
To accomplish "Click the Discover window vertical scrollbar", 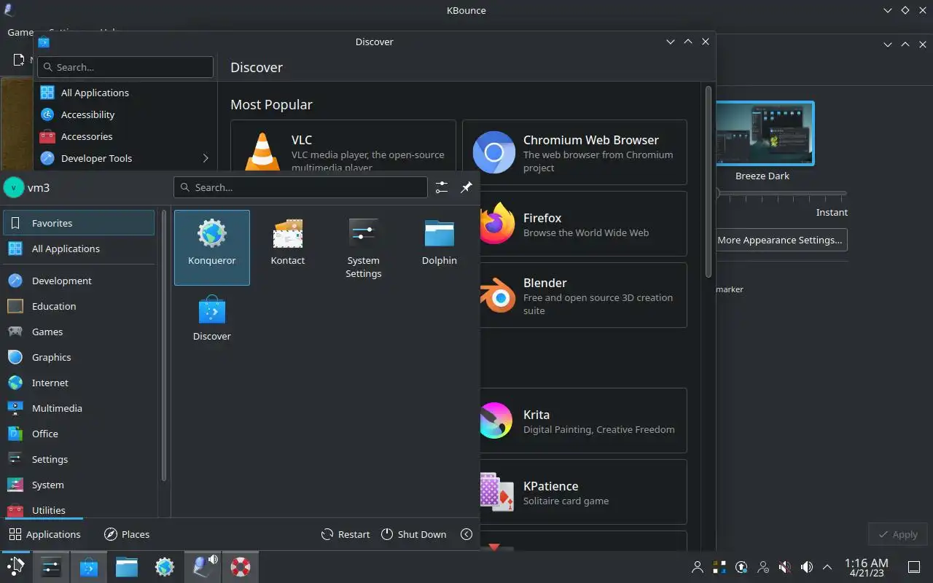I will [x=708, y=181].
